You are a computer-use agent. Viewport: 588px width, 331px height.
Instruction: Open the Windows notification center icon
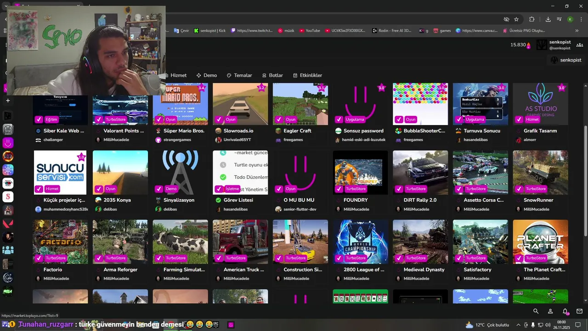pyautogui.click(x=578, y=325)
